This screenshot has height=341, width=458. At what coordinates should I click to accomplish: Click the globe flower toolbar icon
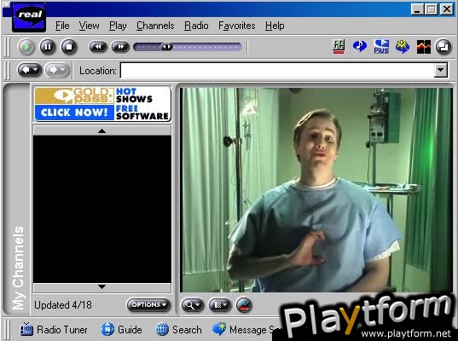click(x=403, y=46)
